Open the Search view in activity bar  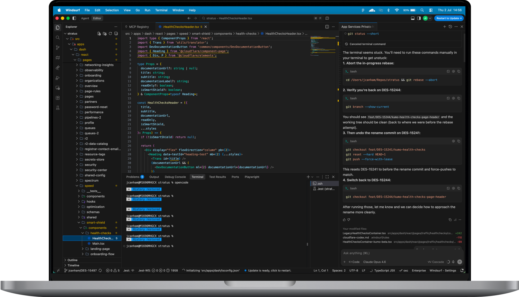coord(58,38)
